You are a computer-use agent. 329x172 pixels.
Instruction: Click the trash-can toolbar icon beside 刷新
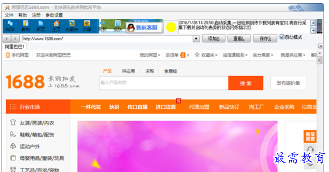point(118,26)
